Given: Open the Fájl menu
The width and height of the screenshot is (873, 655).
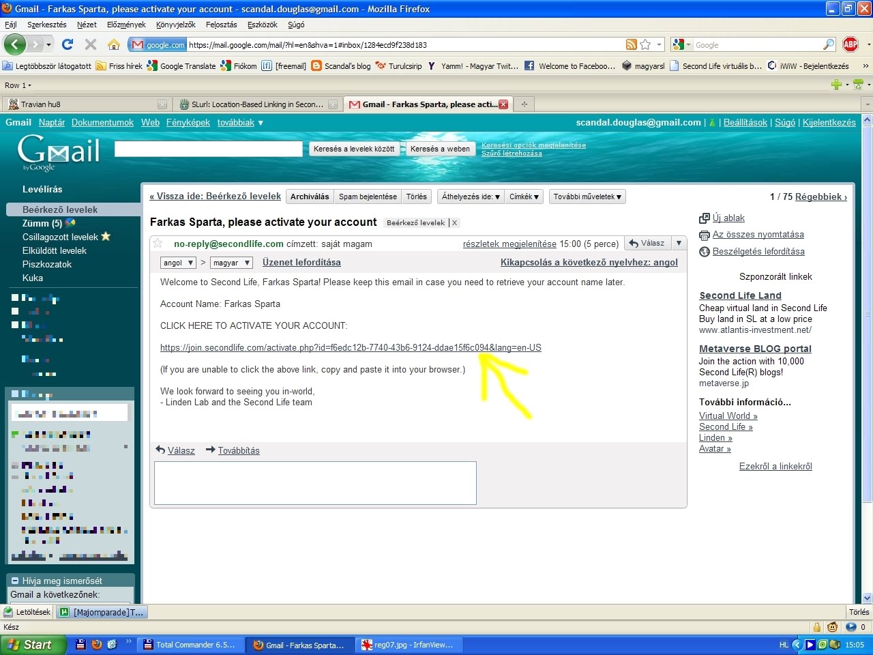Looking at the screenshot, I should tap(11, 25).
